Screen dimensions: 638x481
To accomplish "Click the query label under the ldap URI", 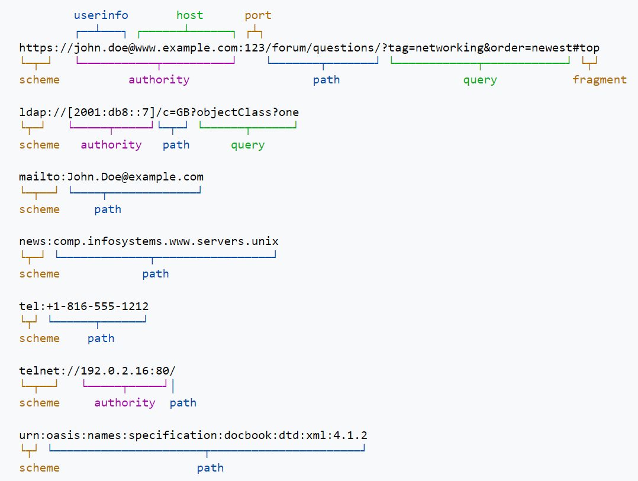I will pyautogui.click(x=248, y=145).
